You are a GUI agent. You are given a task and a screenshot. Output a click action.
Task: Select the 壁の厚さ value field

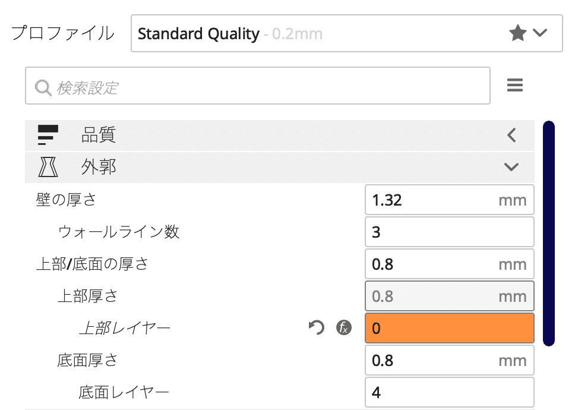tap(434, 200)
